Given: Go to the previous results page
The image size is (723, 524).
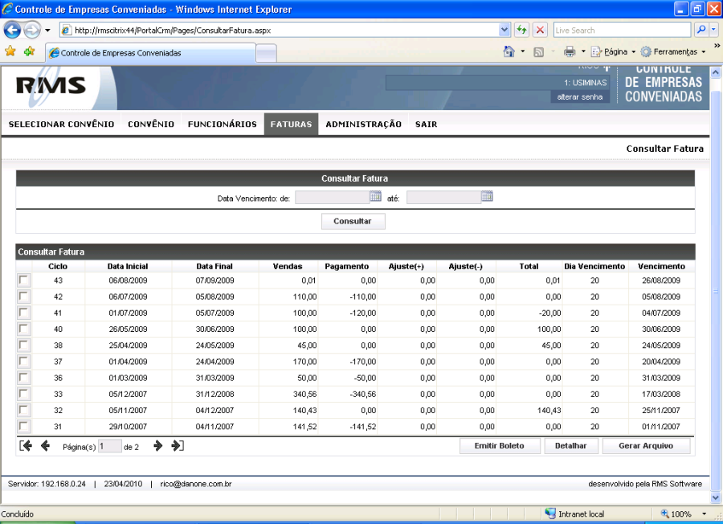Looking at the screenshot, I should pyautogui.click(x=45, y=446).
